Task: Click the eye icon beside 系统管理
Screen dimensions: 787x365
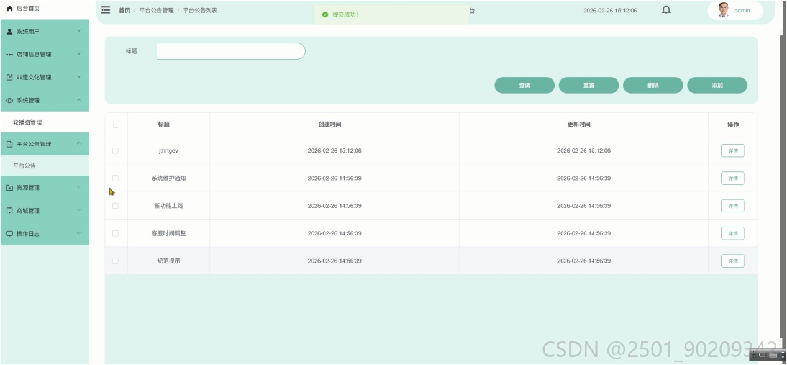Action: click(x=9, y=101)
